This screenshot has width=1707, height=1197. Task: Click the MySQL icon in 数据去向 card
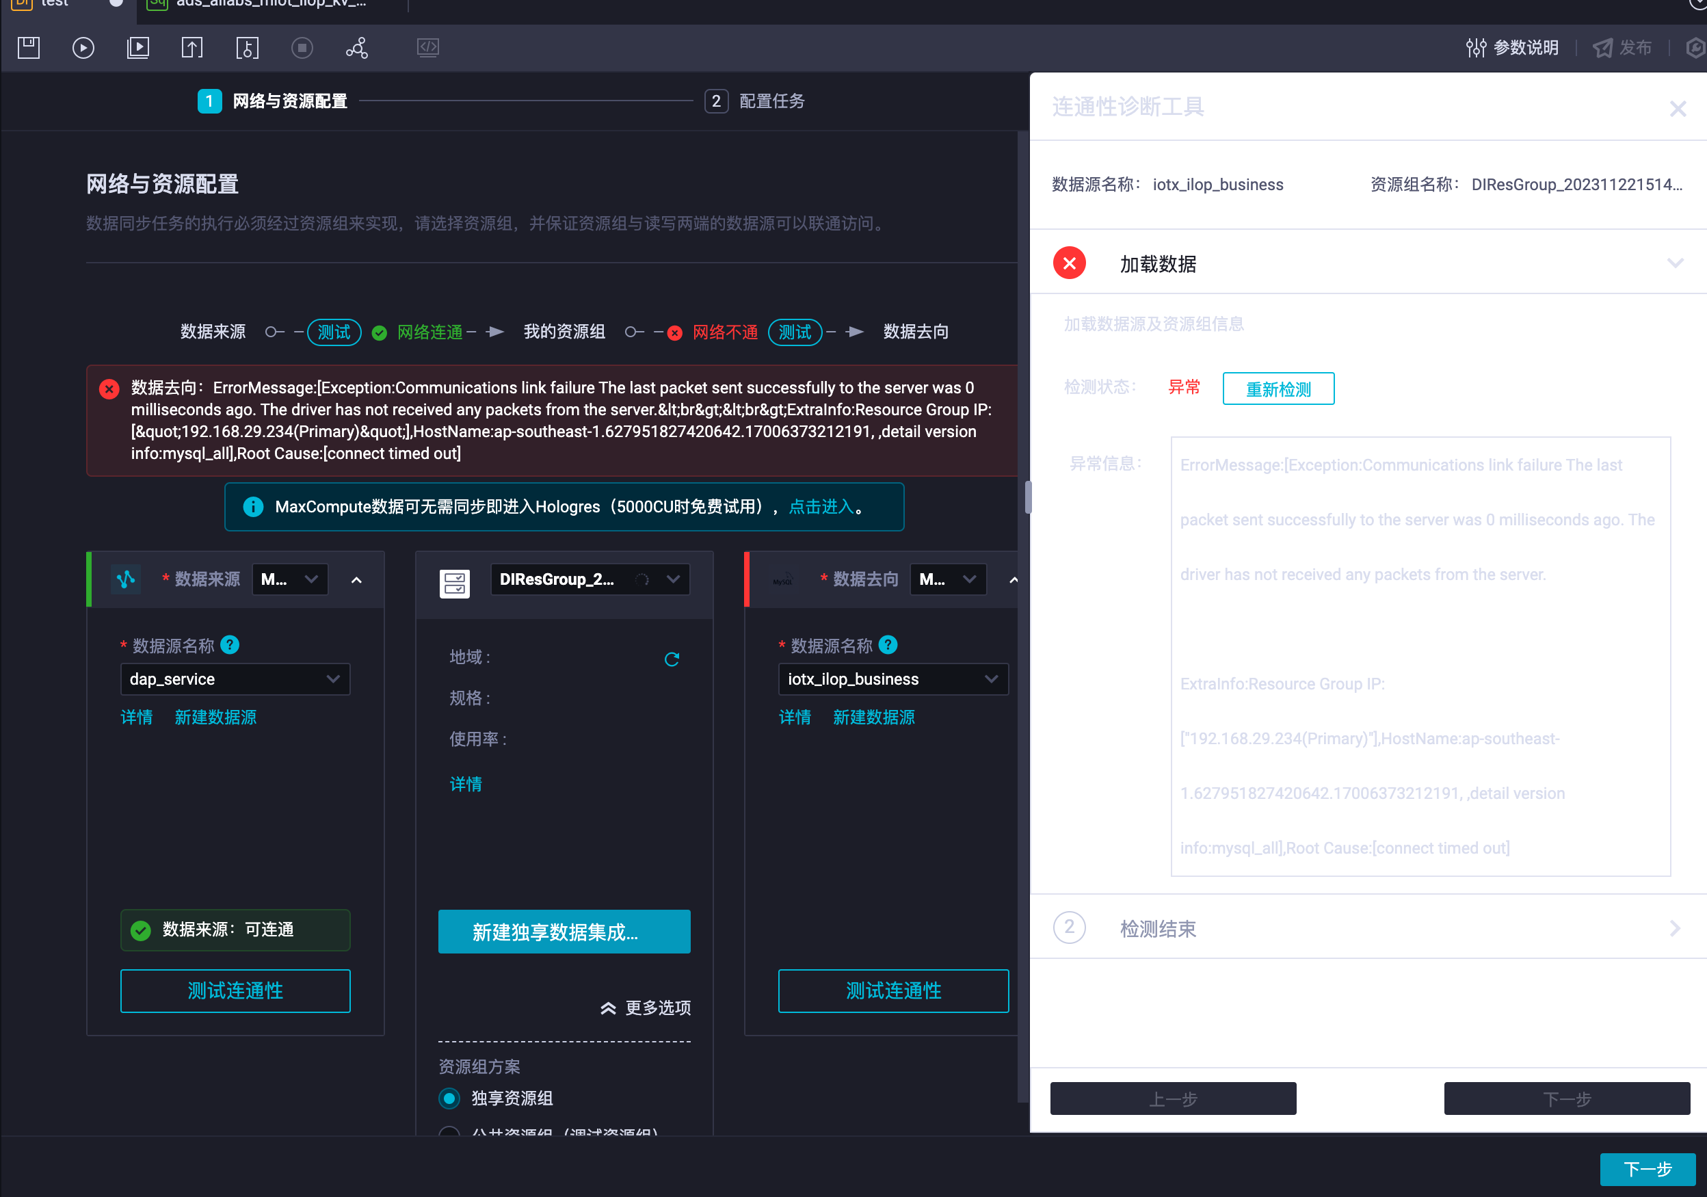click(783, 580)
